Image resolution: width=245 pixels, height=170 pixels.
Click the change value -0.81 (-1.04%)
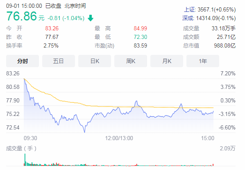(66, 18)
